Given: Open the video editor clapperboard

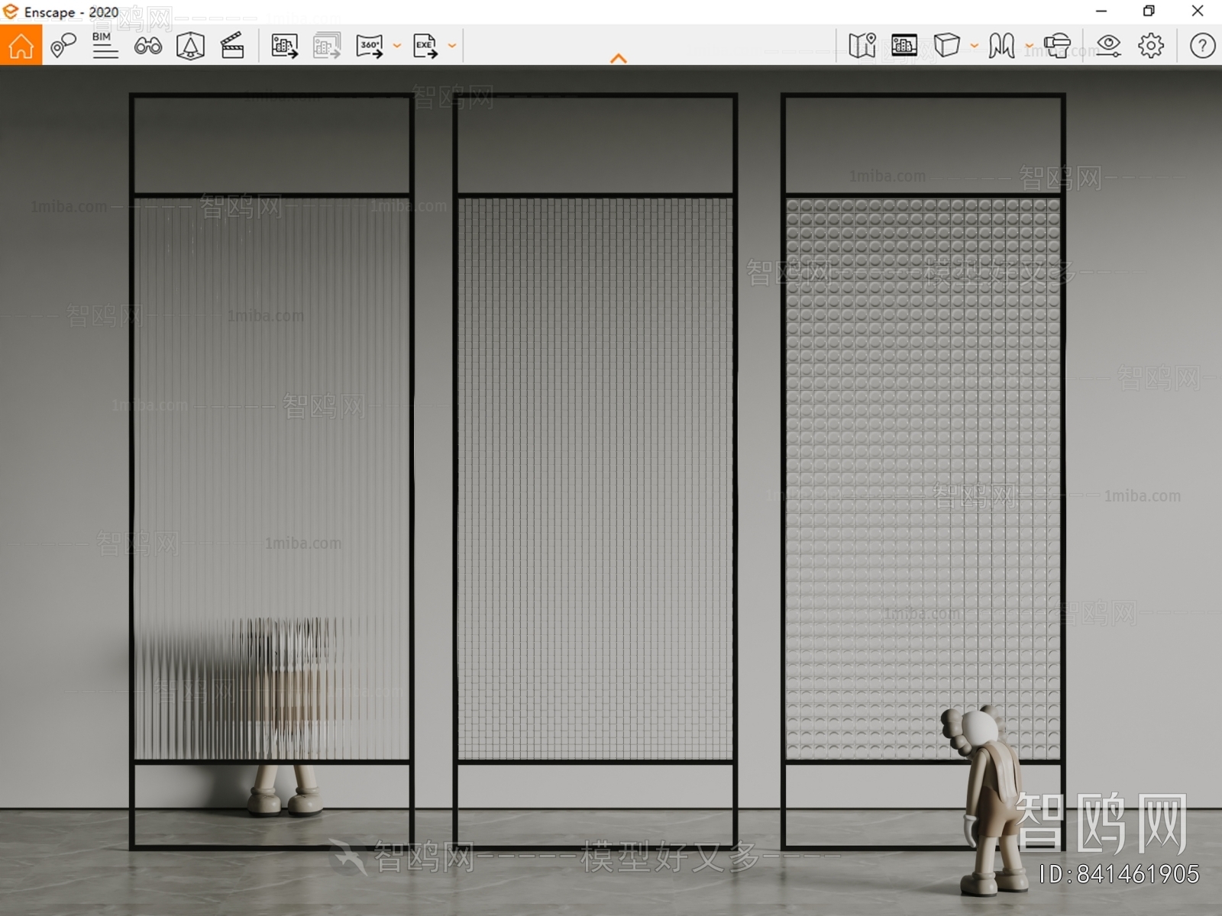Looking at the screenshot, I should click(x=232, y=46).
